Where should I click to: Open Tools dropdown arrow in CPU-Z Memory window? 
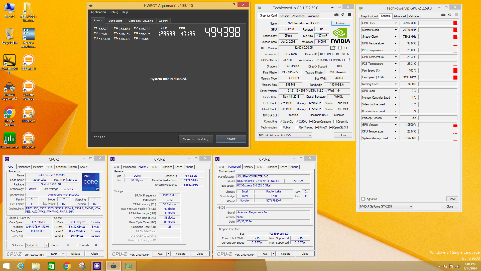pos(168,254)
